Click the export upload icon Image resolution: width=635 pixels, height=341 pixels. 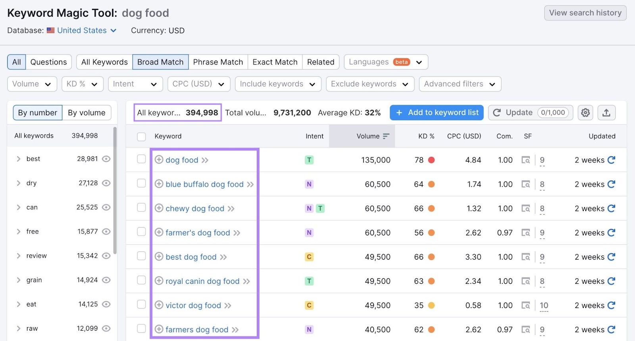point(606,113)
